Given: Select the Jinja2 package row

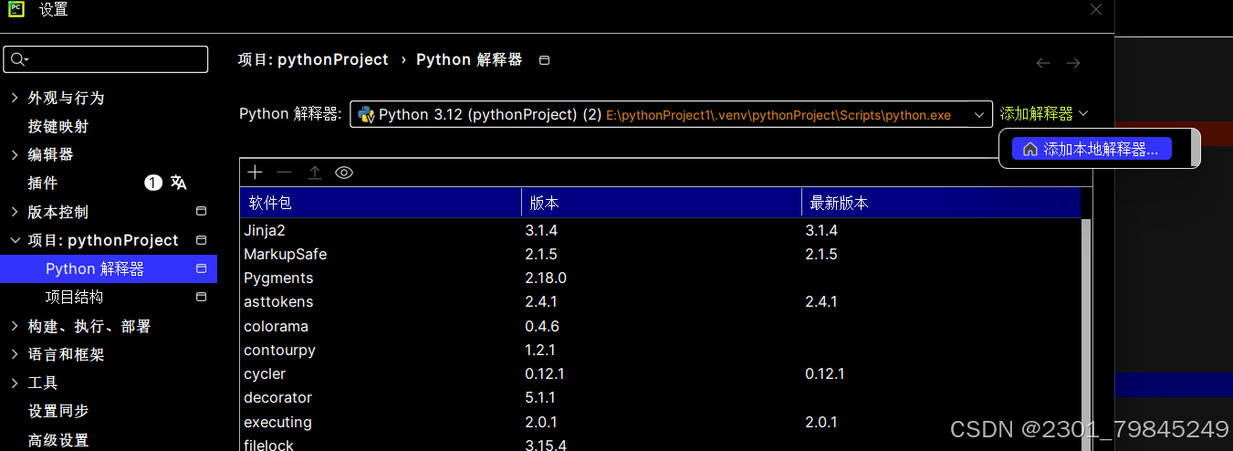Looking at the screenshot, I should [x=660, y=230].
